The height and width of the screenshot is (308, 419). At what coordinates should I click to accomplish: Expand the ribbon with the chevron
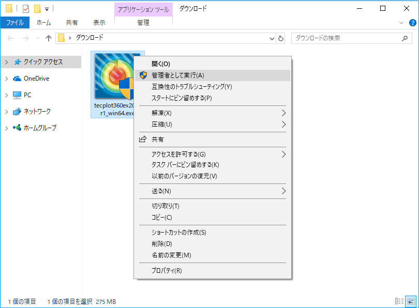tap(401, 23)
